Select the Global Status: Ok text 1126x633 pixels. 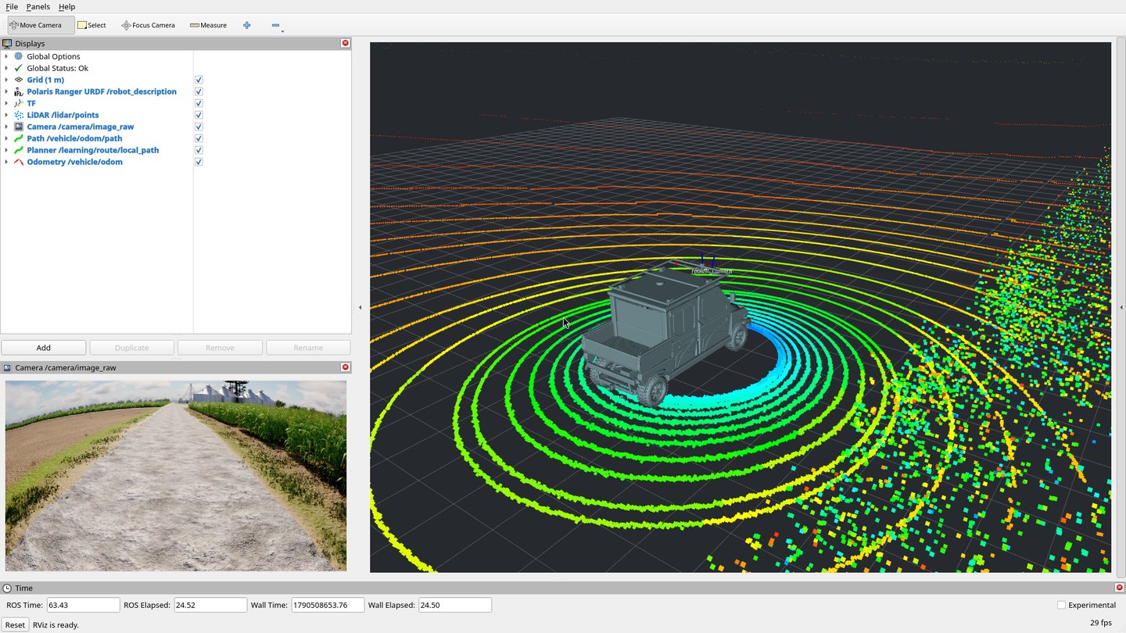tap(58, 68)
